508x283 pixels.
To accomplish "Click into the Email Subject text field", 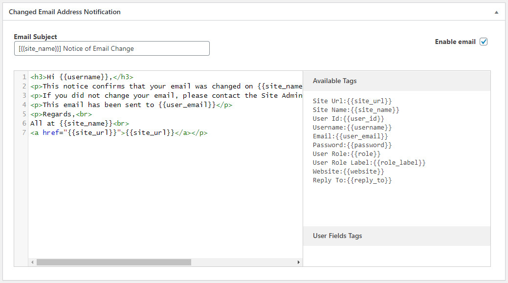I will (112, 48).
